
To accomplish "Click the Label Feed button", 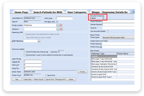I will click(28, 79).
